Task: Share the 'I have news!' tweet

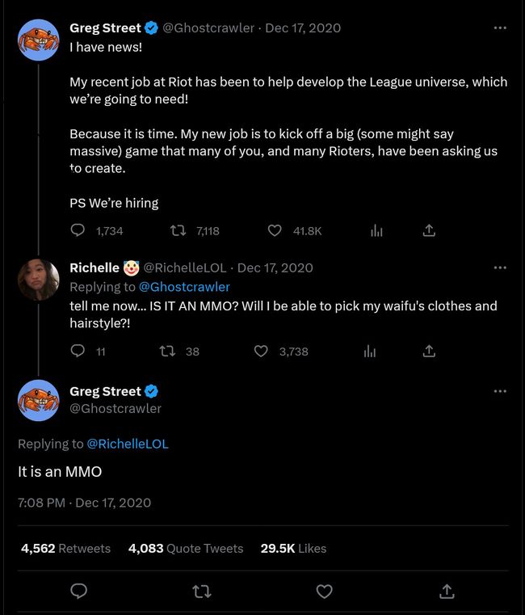Action: (429, 230)
